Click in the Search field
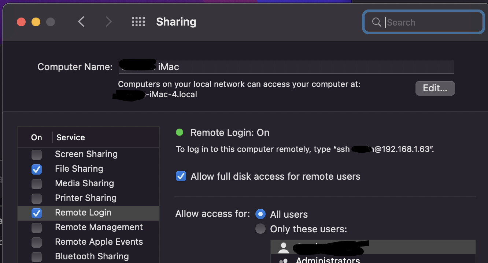 coord(424,22)
